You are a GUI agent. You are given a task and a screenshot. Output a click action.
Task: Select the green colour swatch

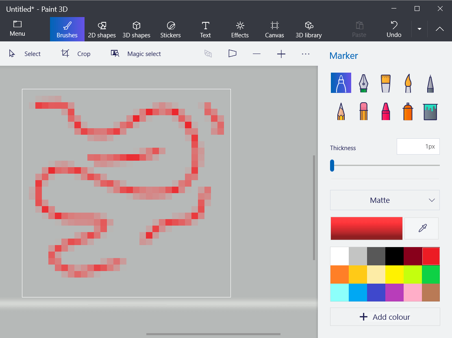430,274
